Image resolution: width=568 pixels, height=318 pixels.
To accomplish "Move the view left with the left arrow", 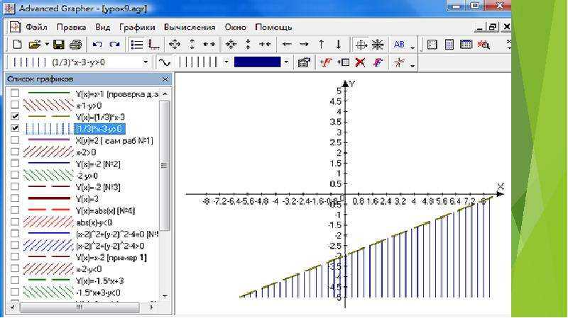I will click(287, 45).
